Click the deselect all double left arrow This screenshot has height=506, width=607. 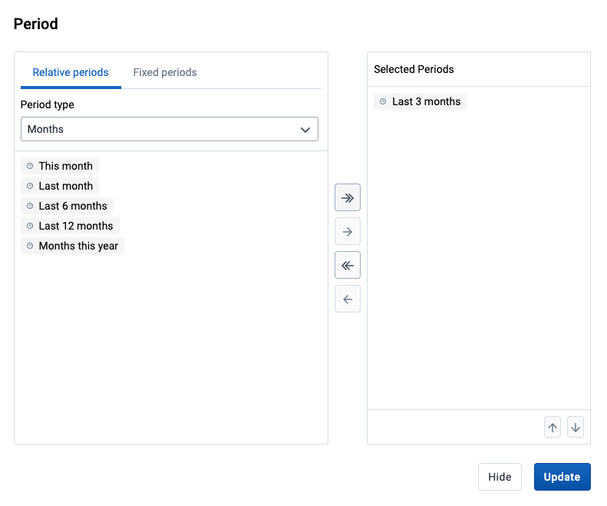pyautogui.click(x=348, y=265)
